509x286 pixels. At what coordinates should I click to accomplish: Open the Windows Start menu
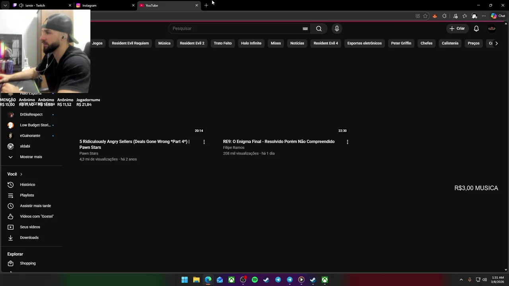pyautogui.click(x=185, y=280)
